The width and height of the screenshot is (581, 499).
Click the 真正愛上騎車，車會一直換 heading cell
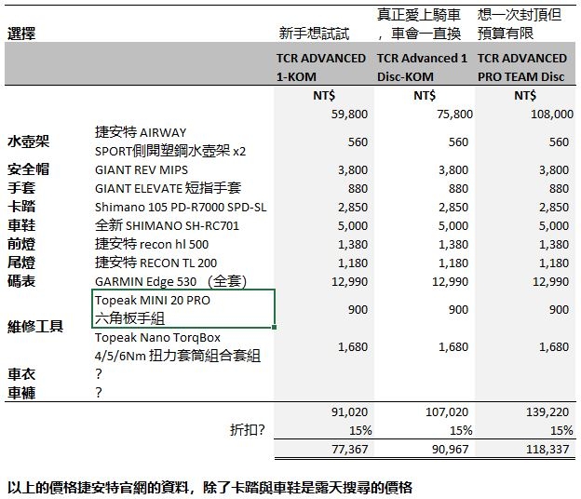pyautogui.click(x=419, y=24)
